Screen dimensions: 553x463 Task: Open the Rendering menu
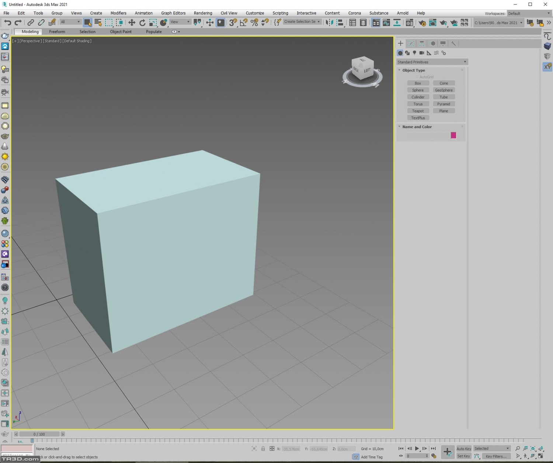[203, 13]
